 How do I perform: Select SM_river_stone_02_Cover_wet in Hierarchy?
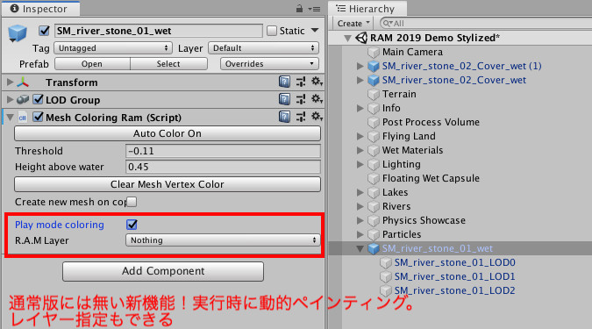453,80
